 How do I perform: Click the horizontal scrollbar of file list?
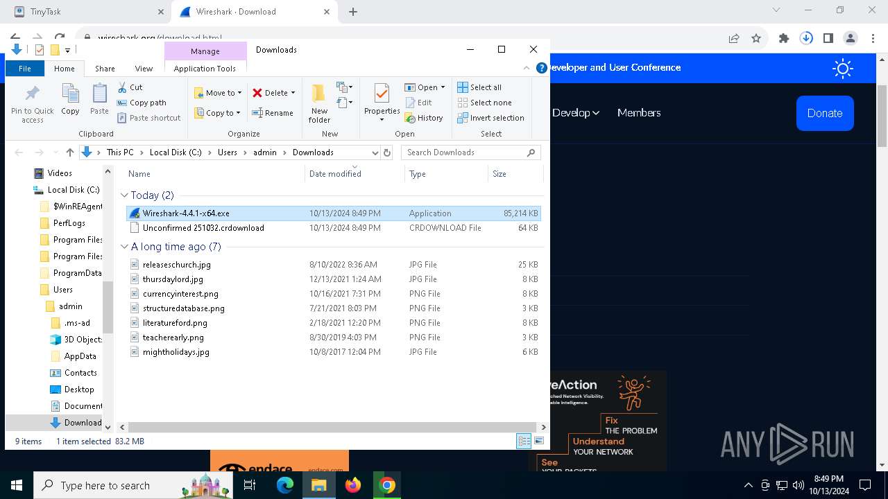(x=334, y=427)
